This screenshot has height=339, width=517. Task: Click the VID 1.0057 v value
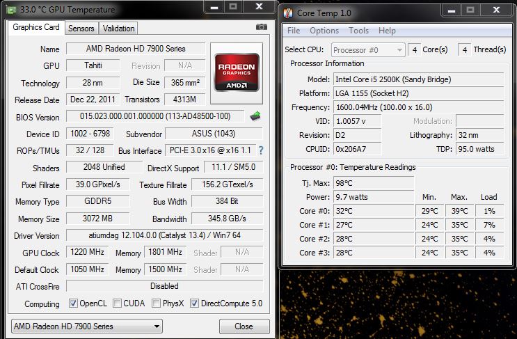[358, 121]
